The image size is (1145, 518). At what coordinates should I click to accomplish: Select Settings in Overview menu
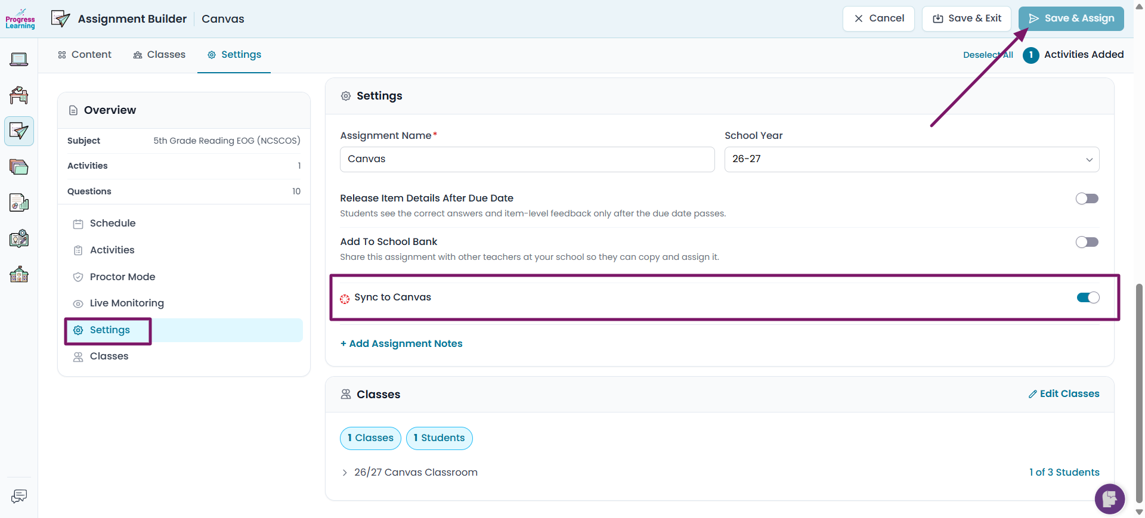pyautogui.click(x=184, y=330)
